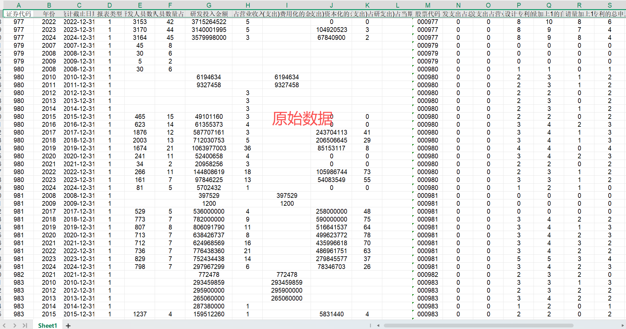626x329 pixels.
Task: Select the cell containing 499623772
Action: (x=331, y=235)
